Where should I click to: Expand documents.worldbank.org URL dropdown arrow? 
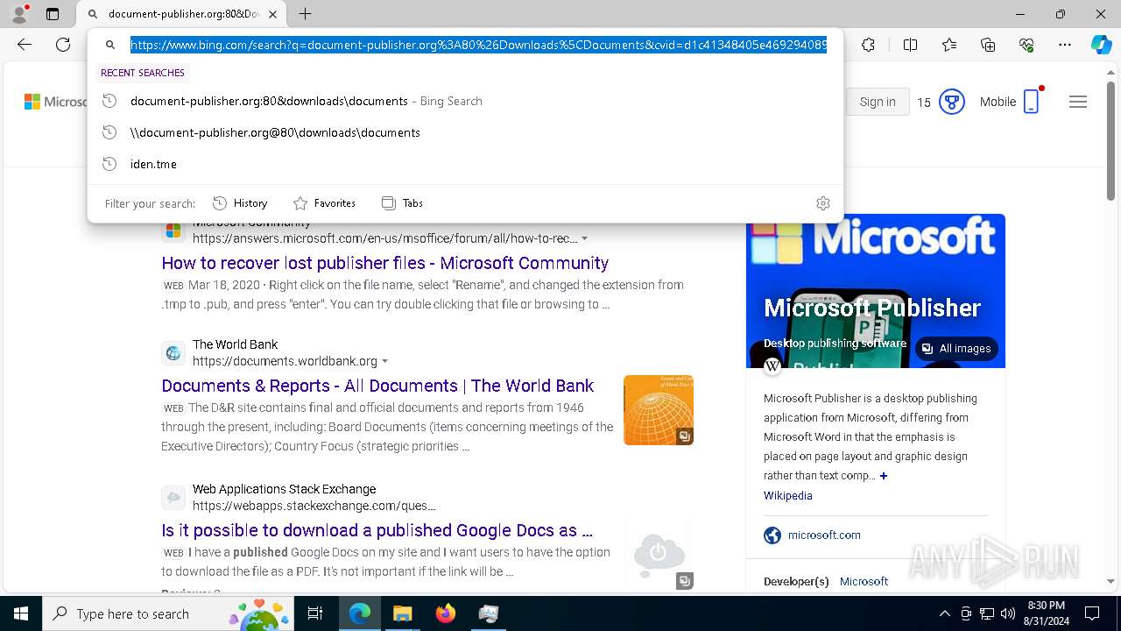pos(384,361)
